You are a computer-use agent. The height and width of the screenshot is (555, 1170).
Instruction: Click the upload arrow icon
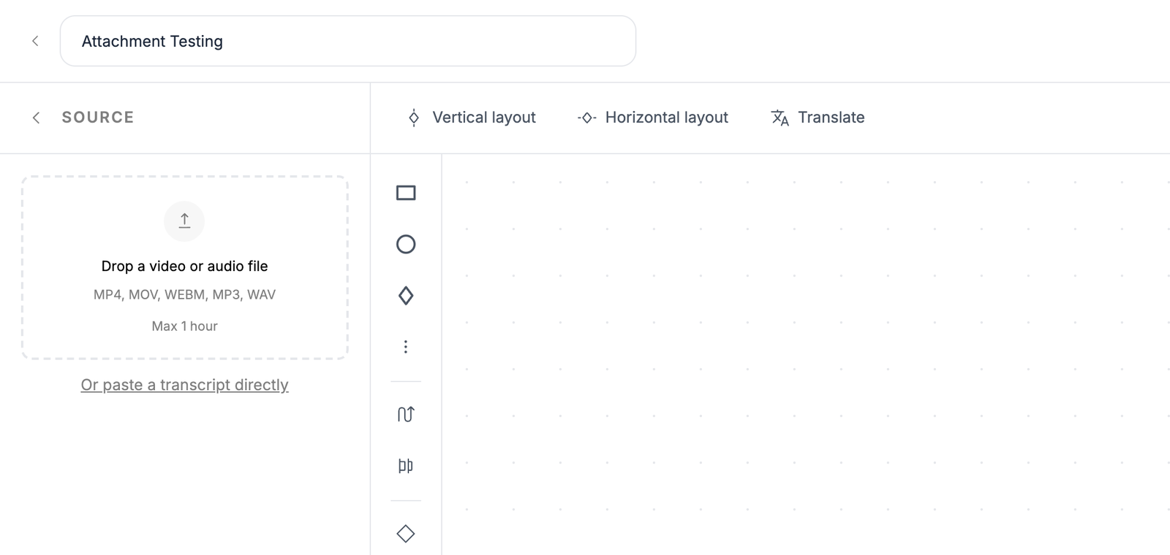[184, 221]
